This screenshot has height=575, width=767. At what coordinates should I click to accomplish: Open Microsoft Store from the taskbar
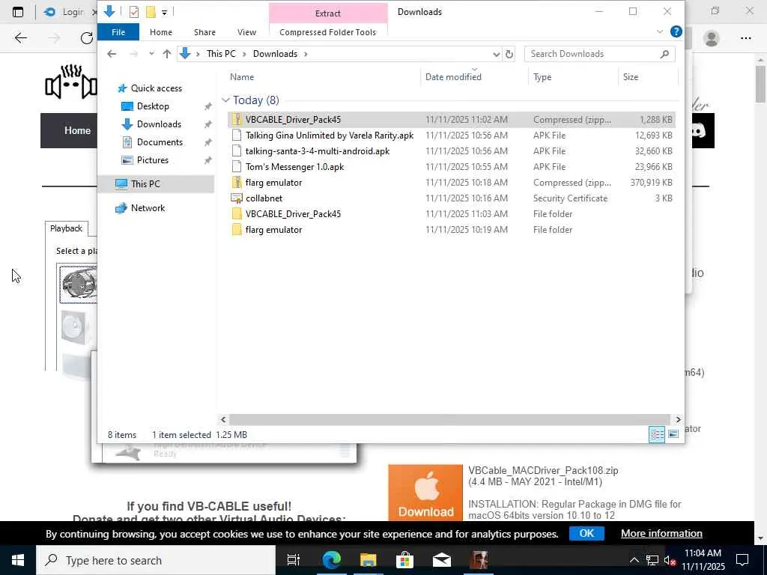point(404,560)
